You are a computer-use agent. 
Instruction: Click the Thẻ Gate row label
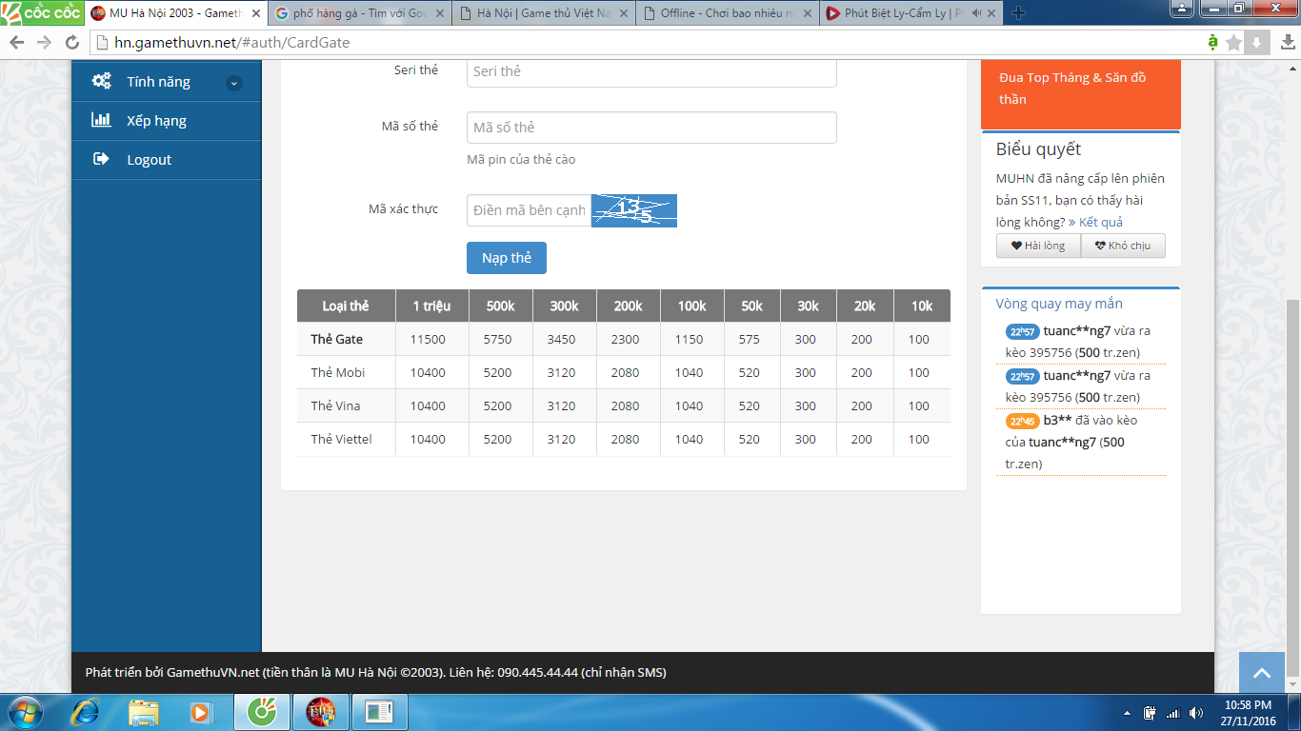pos(337,339)
